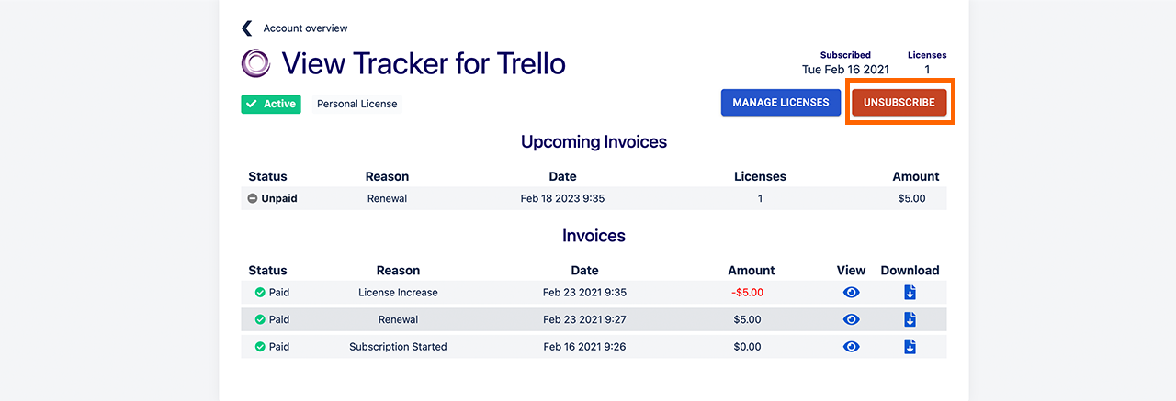View the License Increase invoice eye icon
The image size is (1176, 401).
pos(852,293)
